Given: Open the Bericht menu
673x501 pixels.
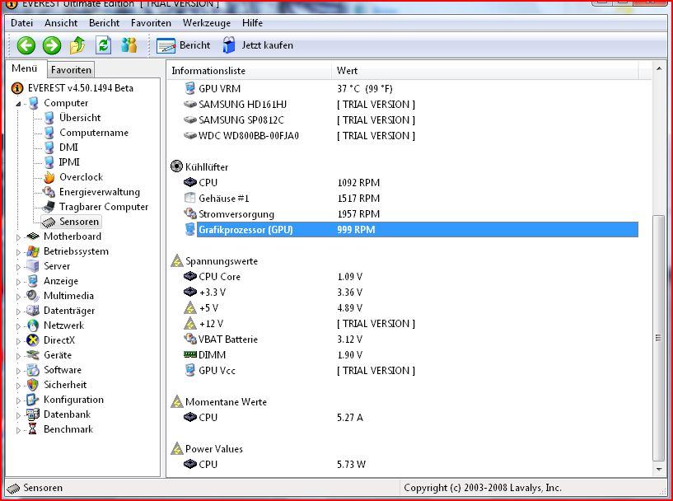Looking at the screenshot, I should coord(105,23).
